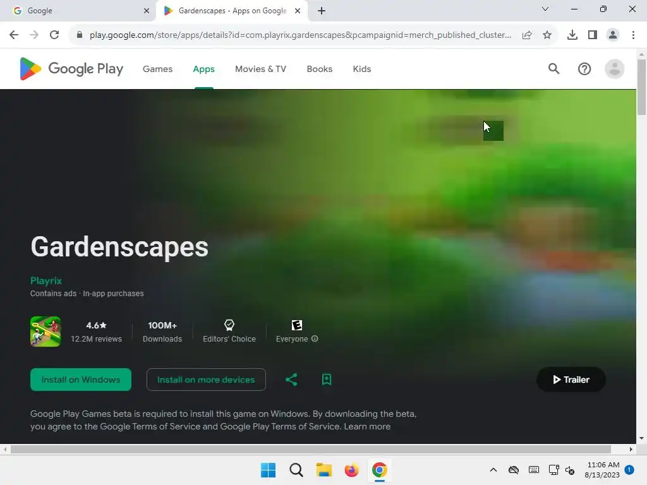
Task: Click the address bar URL field
Action: point(300,35)
